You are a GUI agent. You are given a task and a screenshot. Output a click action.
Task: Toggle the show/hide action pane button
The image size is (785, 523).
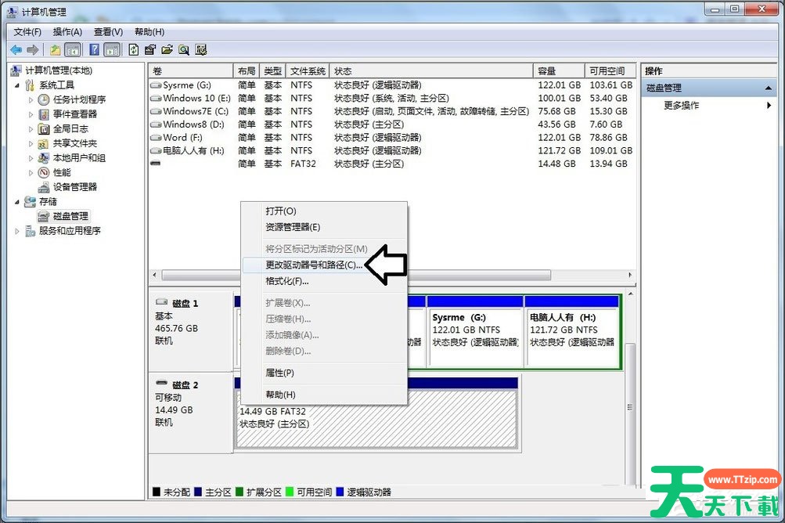click(x=112, y=50)
